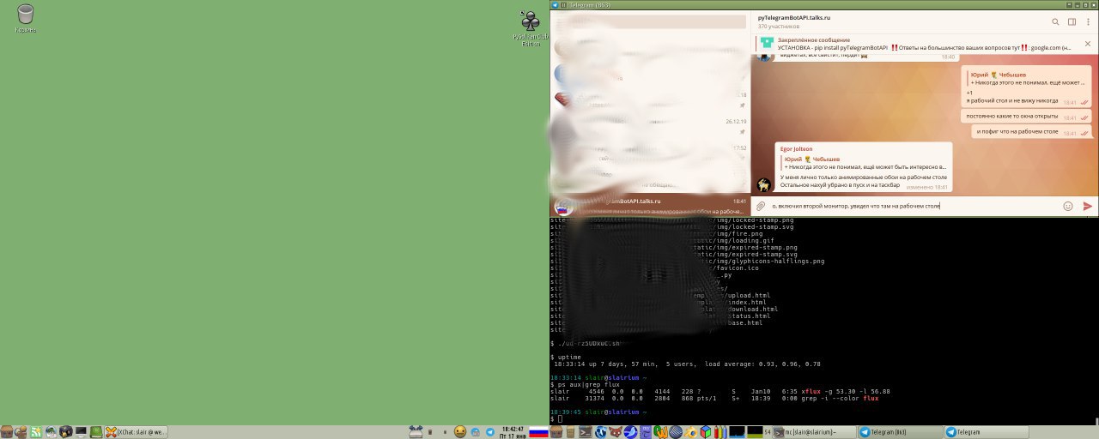Open the quoted reply in Egor's message

tap(864, 162)
